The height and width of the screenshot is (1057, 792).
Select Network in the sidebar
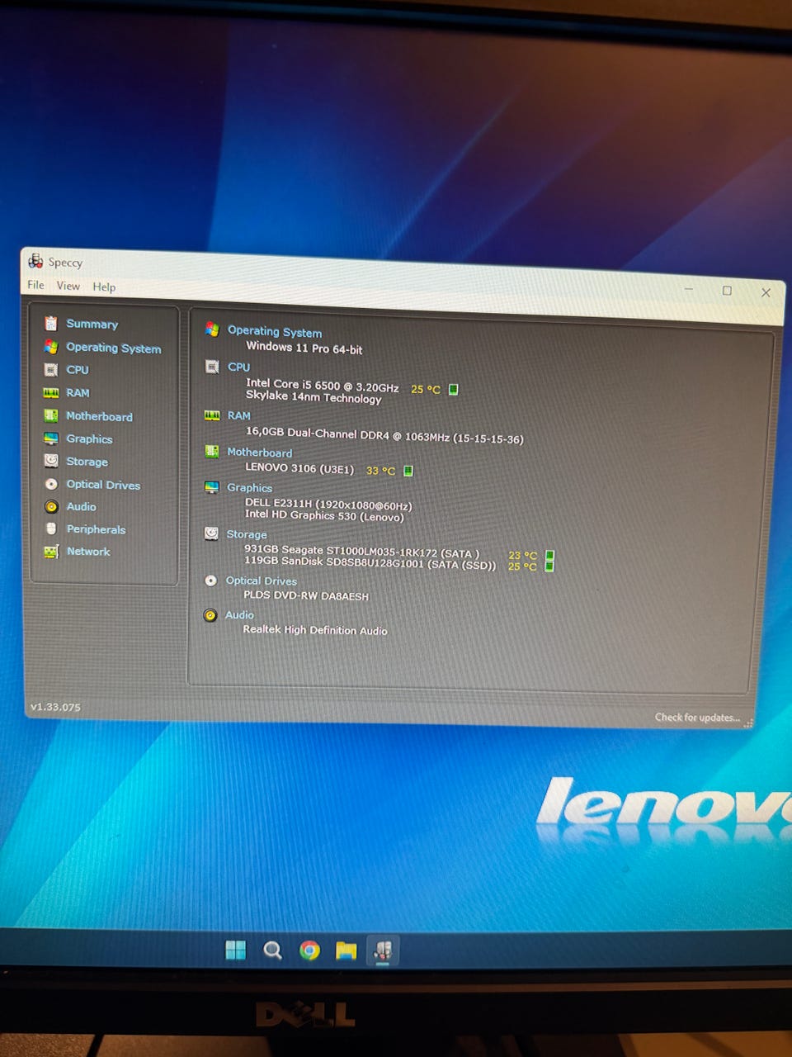(88, 552)
